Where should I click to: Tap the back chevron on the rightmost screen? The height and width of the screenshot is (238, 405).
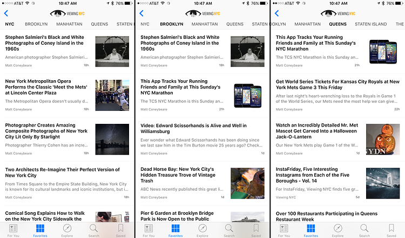click(x=277, y=13)
